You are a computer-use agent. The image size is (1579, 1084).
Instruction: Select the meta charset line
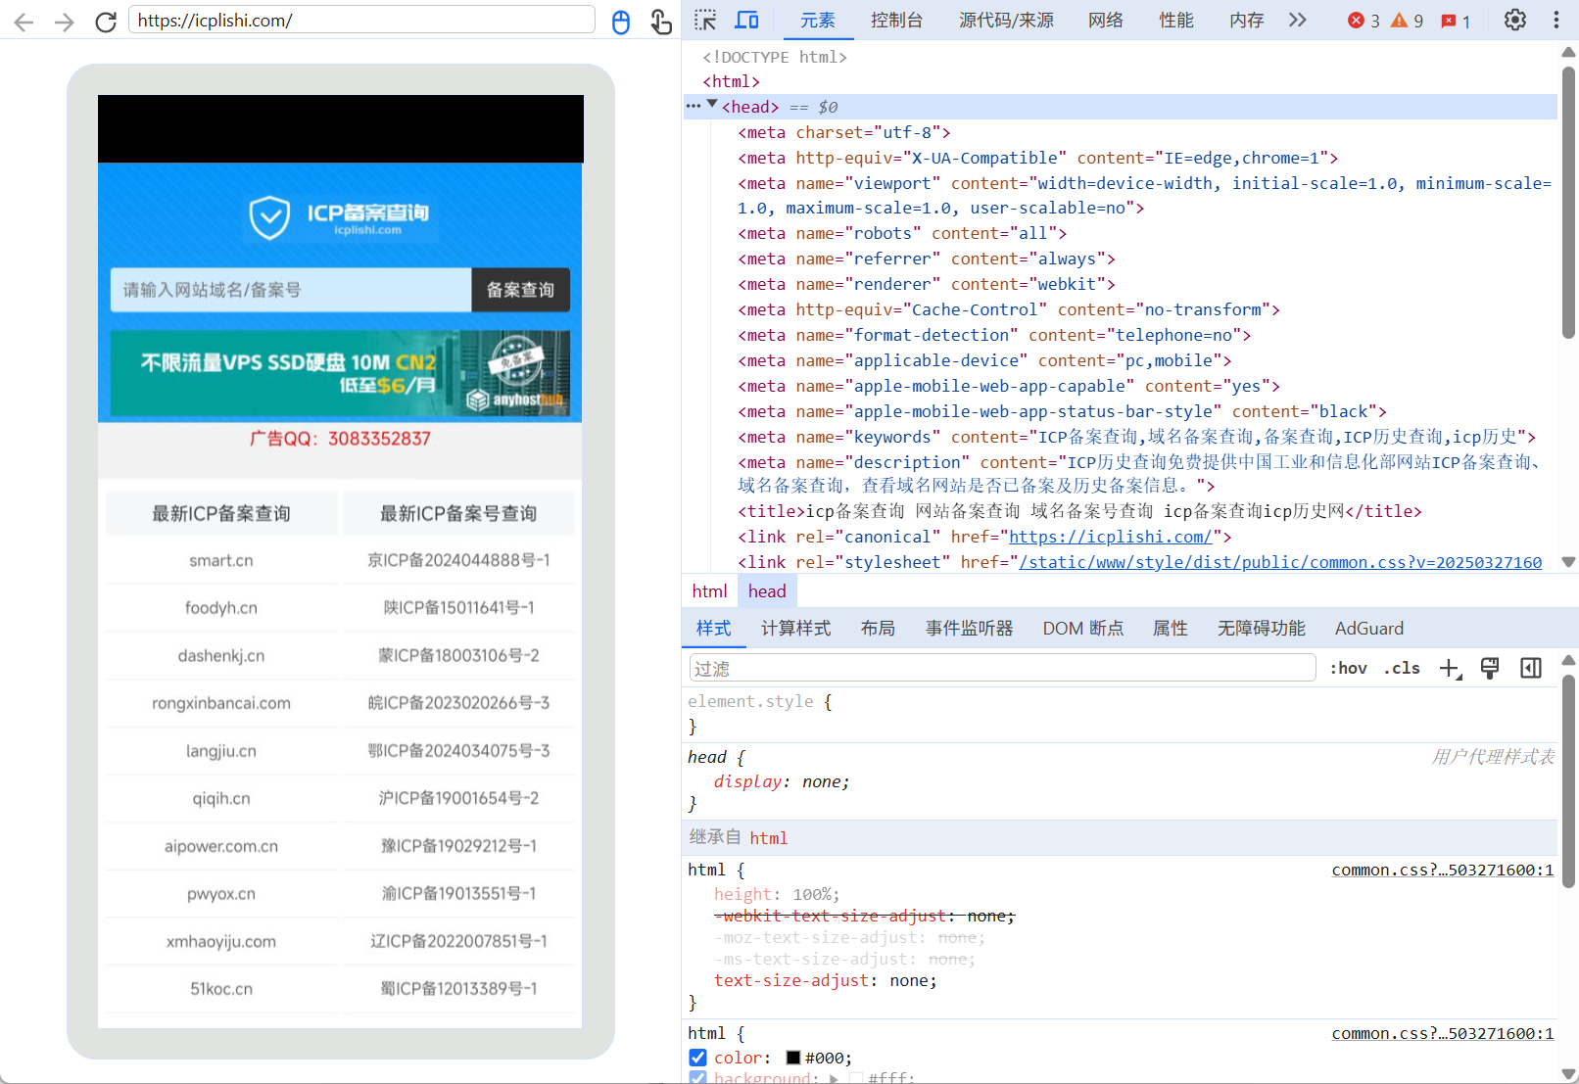coord(843,132)
